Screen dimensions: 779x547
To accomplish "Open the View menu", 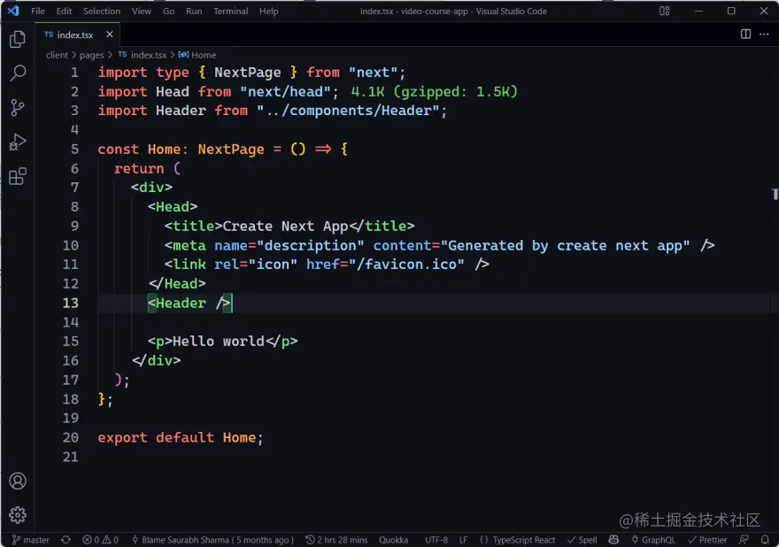I will click(141, 11).
